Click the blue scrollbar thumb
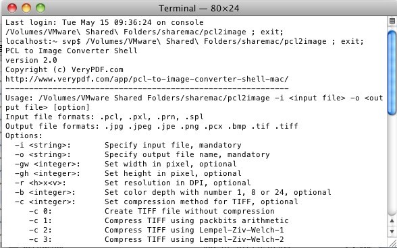This screenshot has height=248, width=397. (392, 73)
